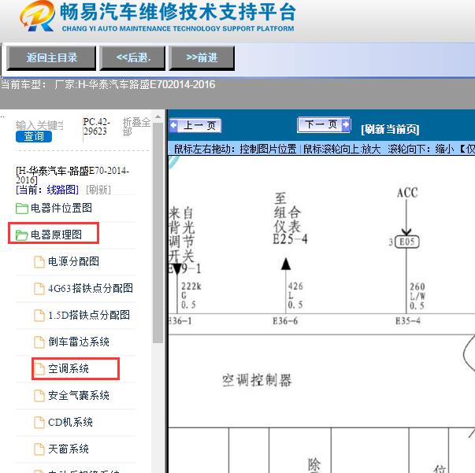475x473 pixels.
Task: Click the page icon beside 空调系统
Action: click(x=39, y=369)
